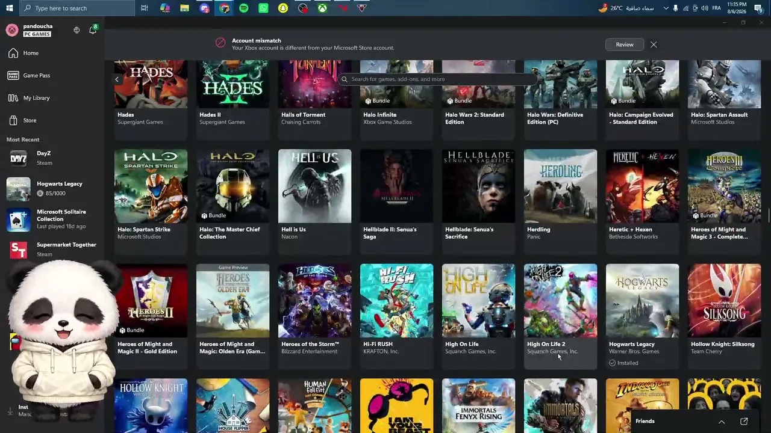Open the Windows Start menu
The width and height of the screenshot is (771, 433).
(9, 8)
